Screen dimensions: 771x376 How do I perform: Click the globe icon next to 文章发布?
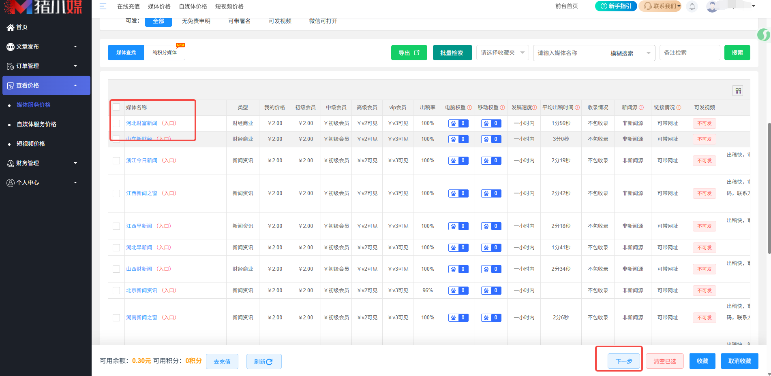(10, 47)
